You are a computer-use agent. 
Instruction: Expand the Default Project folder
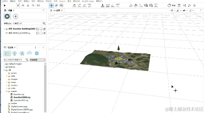tap(4, 64)
